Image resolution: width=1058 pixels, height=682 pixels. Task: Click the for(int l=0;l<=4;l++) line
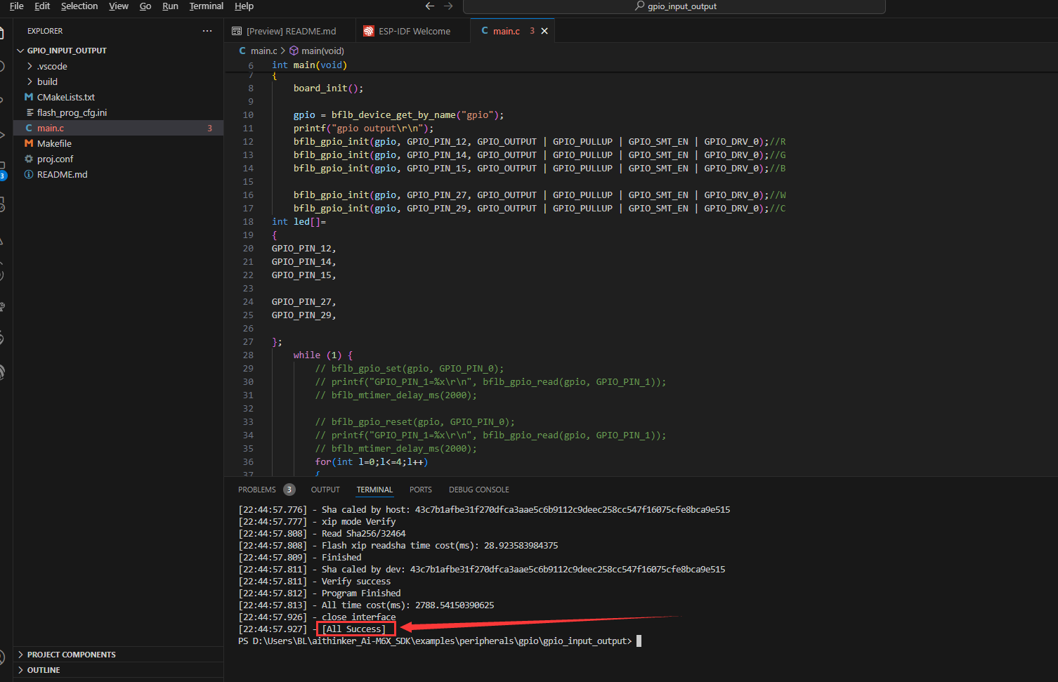click(372, 462)
